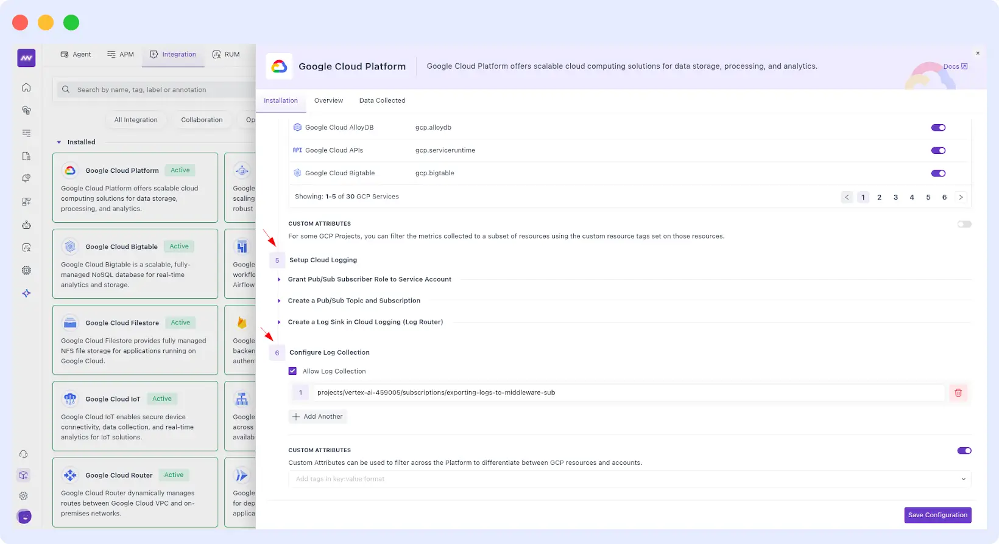This screenshot has width=999, height=544.
Task: Open the Google Cloud Filestore integration card
Action: tap(135, 340)
